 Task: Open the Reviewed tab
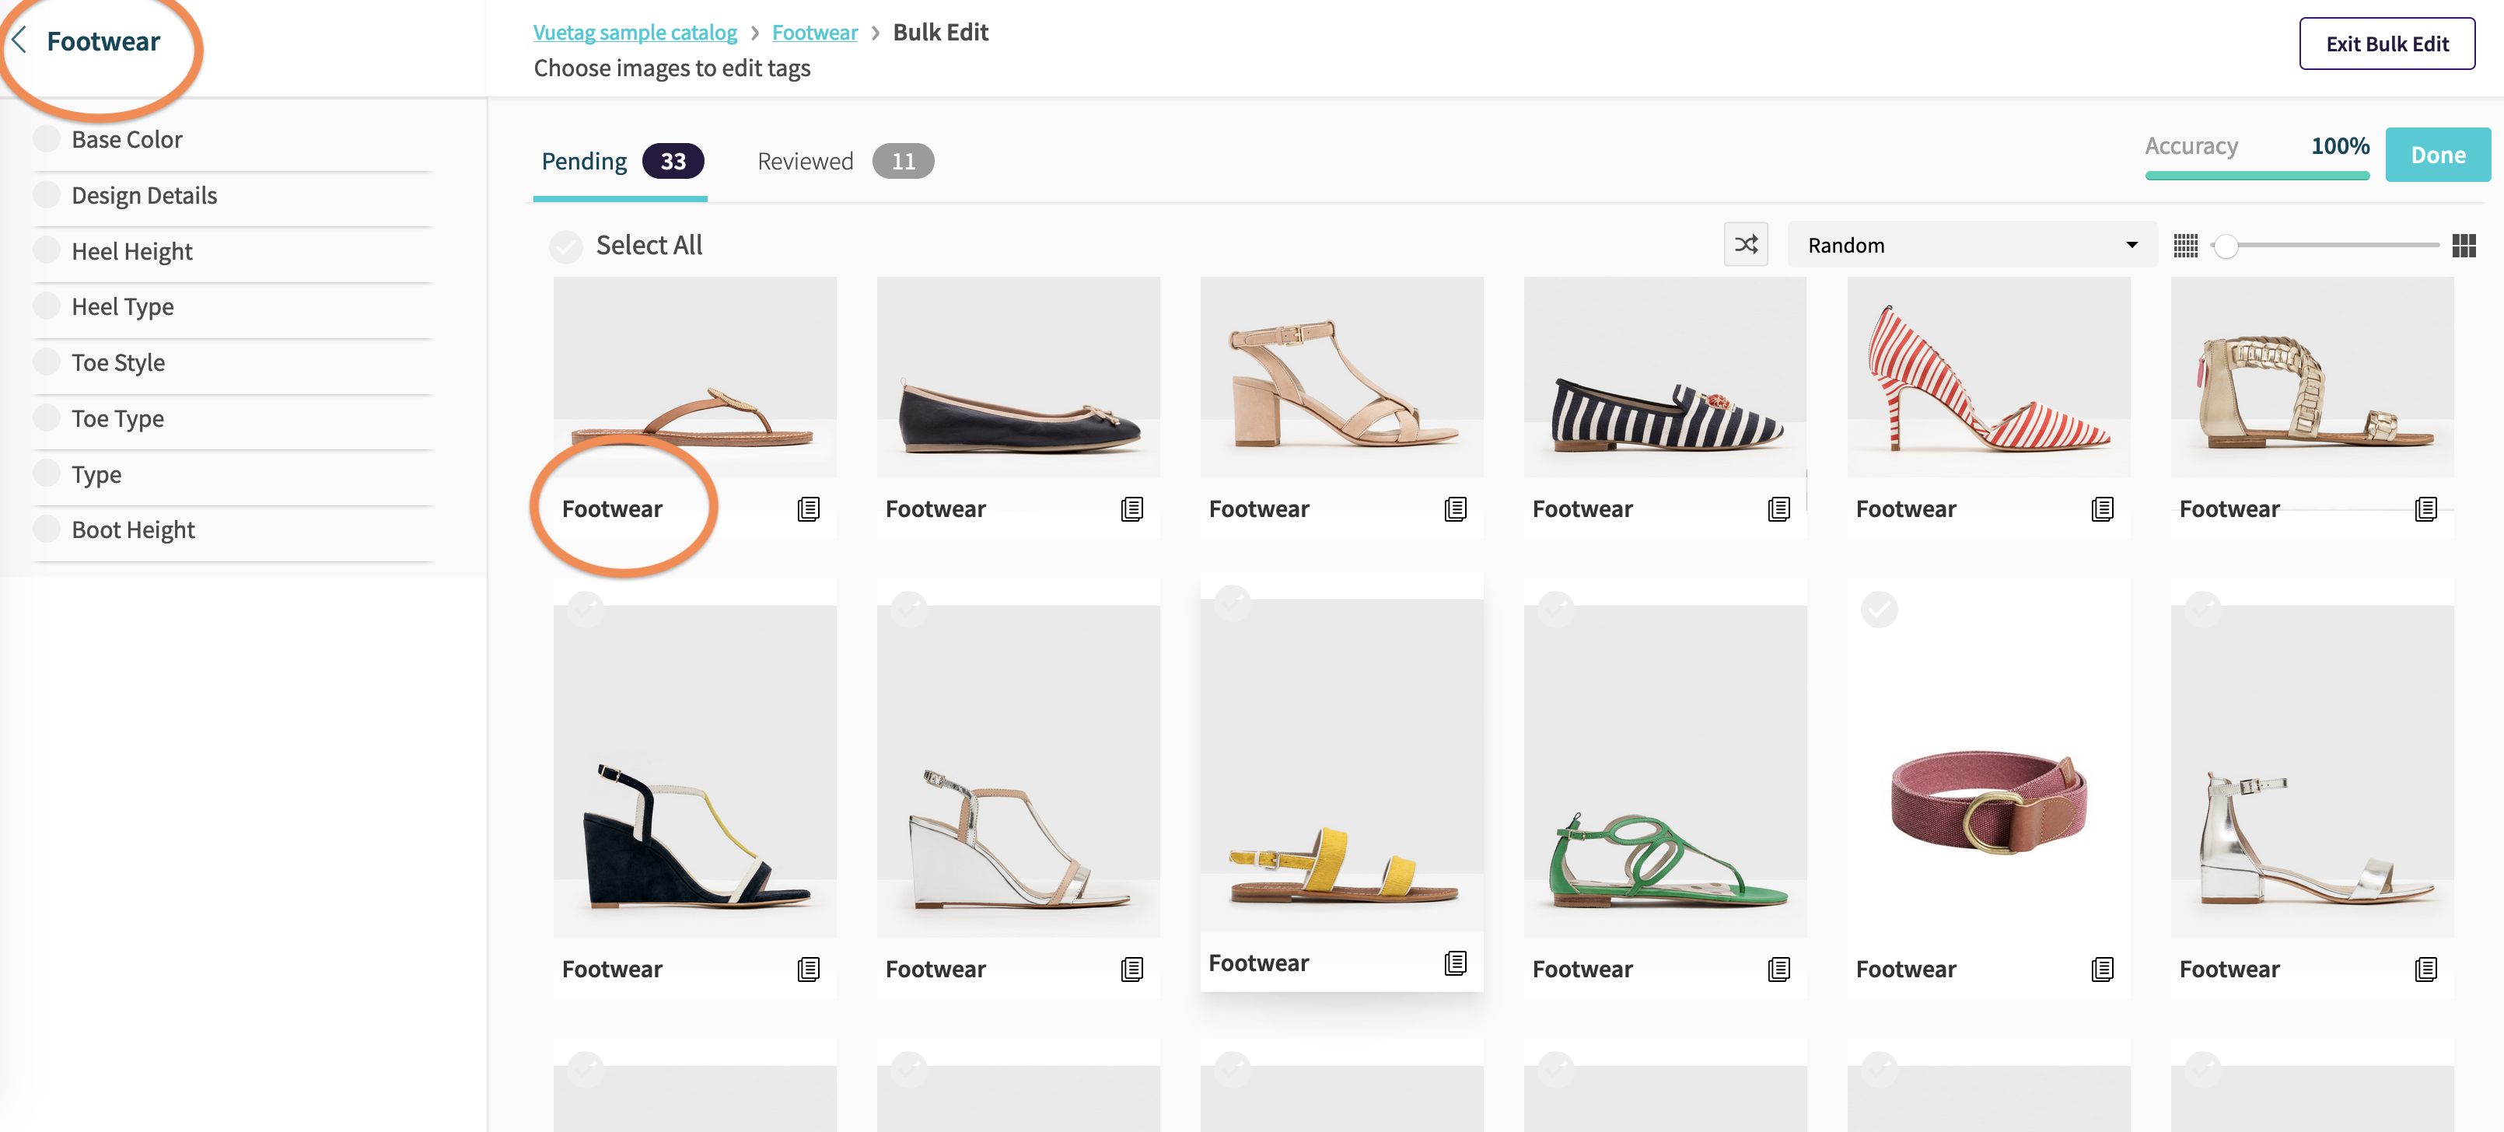[x=845, y=161]
